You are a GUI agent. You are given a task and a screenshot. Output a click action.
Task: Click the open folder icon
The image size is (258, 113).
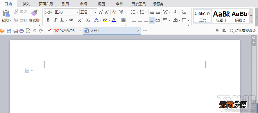(2, 31)
